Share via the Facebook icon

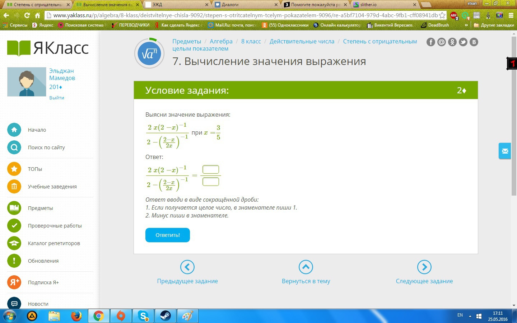(431, 42)
